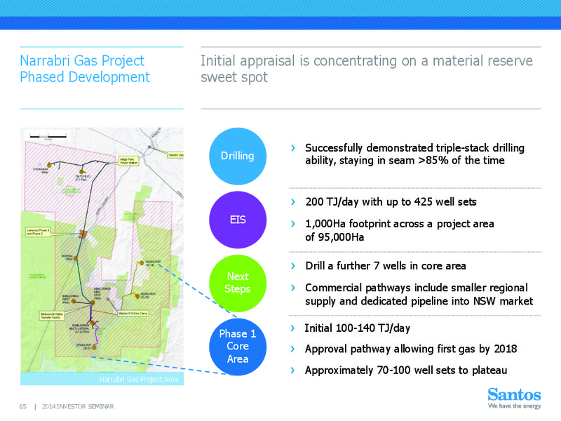Click the map scale bar
This screenshot has height=421, width=561.
[48, 136]
